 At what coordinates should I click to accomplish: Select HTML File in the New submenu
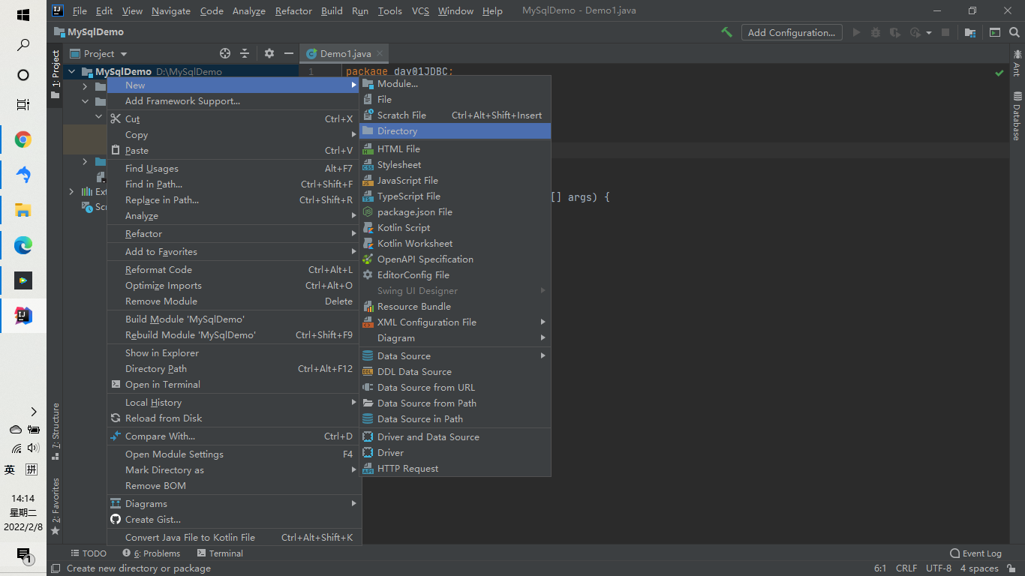coord(455,149)
